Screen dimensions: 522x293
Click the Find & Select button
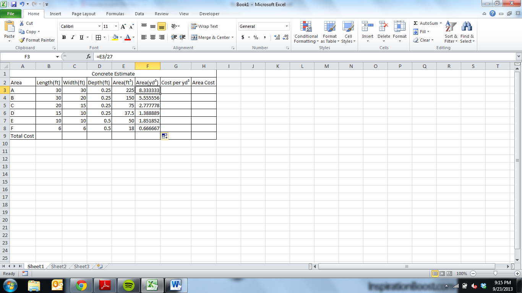[x=467, y=32]
